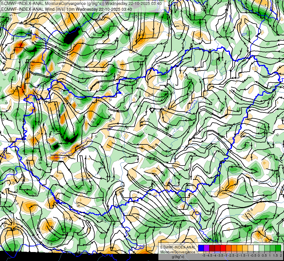
Task: Click the darkest green legend swatch
Action: point(278,248)
